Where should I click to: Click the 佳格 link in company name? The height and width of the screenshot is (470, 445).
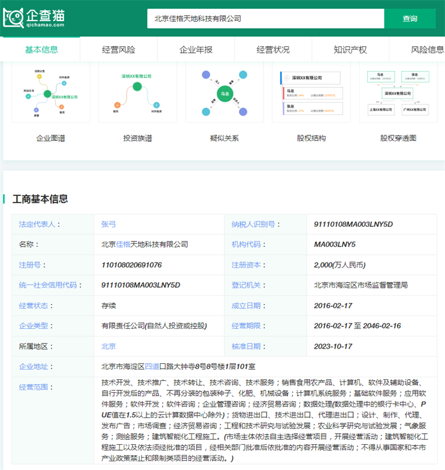pyautogui.click(x=123, y=244)
